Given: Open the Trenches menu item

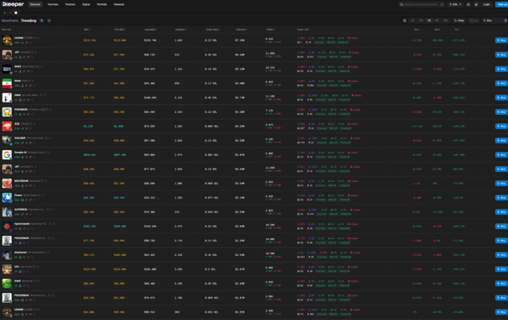Looking at the screenshot, I should [x=53, y=4].
